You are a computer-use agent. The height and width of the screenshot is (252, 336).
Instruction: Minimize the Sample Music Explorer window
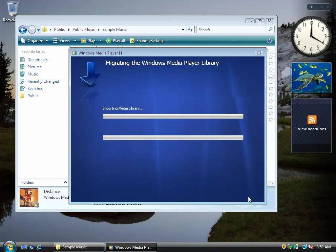250,21
